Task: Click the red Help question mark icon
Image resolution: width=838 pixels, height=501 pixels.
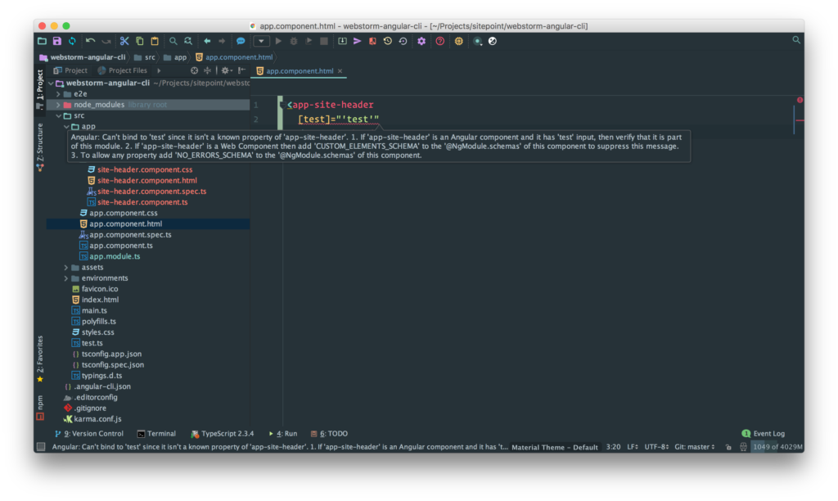Action: point(439,41)
